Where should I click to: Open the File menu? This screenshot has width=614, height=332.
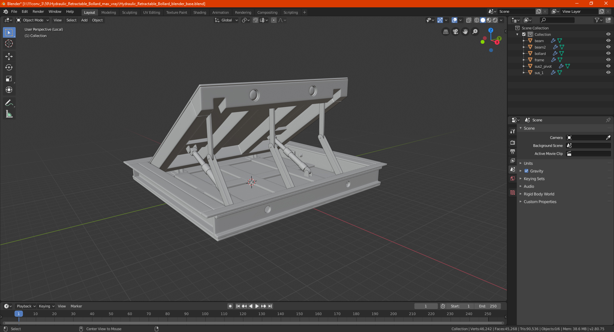(14, 11)
